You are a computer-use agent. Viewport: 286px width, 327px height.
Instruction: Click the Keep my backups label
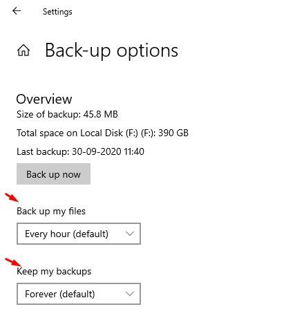coord(54,272)
